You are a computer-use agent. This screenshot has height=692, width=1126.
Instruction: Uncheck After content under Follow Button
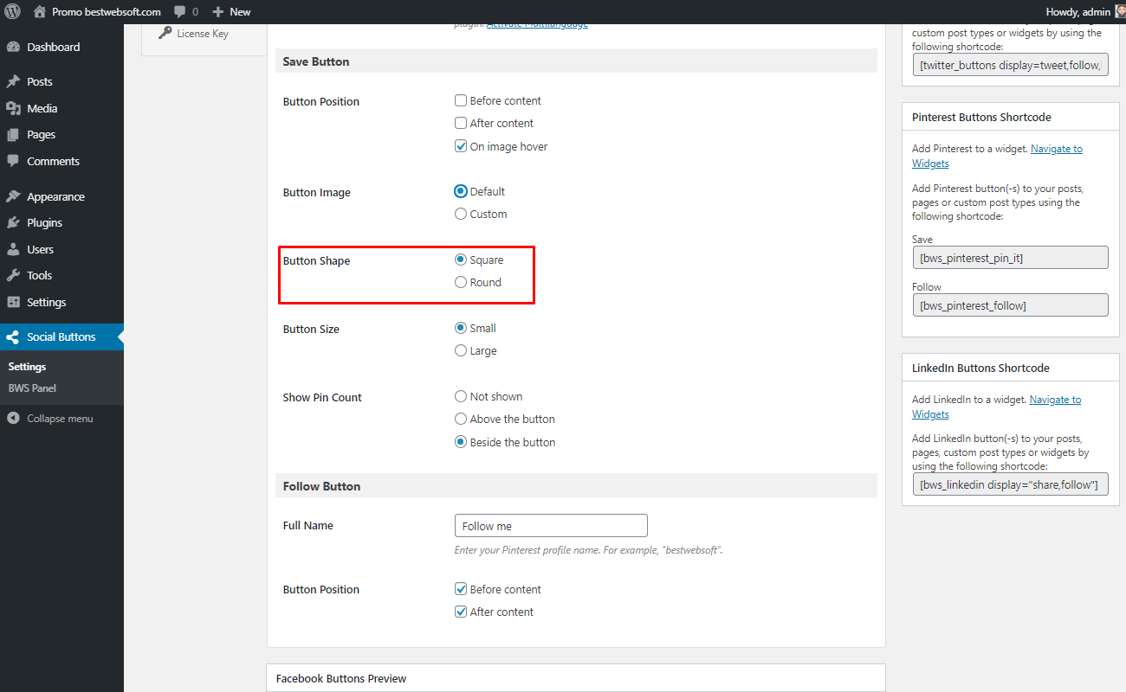[461, 612]
